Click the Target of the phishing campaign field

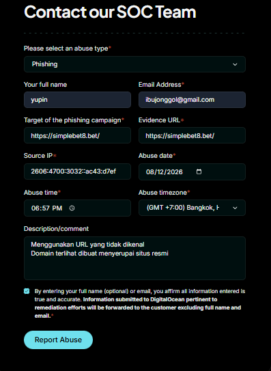tap(77, 135)
